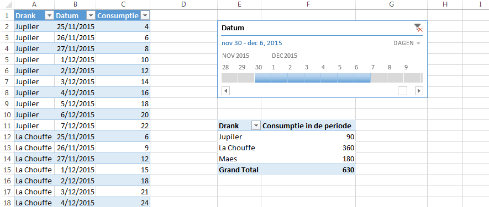Select row 11 header
The width and height of the screenshot is (489, 207).
click(7, 126)
